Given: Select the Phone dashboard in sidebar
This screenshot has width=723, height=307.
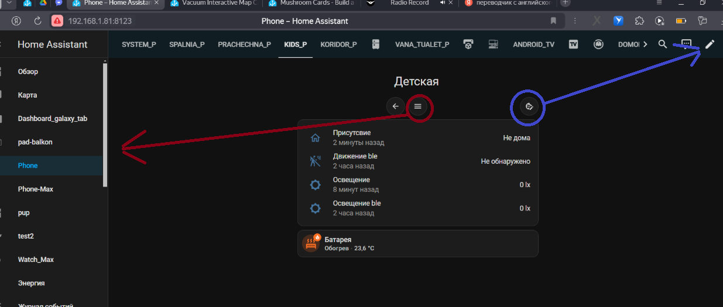Looking at the screenshot, I should click(x=52, y=165).
